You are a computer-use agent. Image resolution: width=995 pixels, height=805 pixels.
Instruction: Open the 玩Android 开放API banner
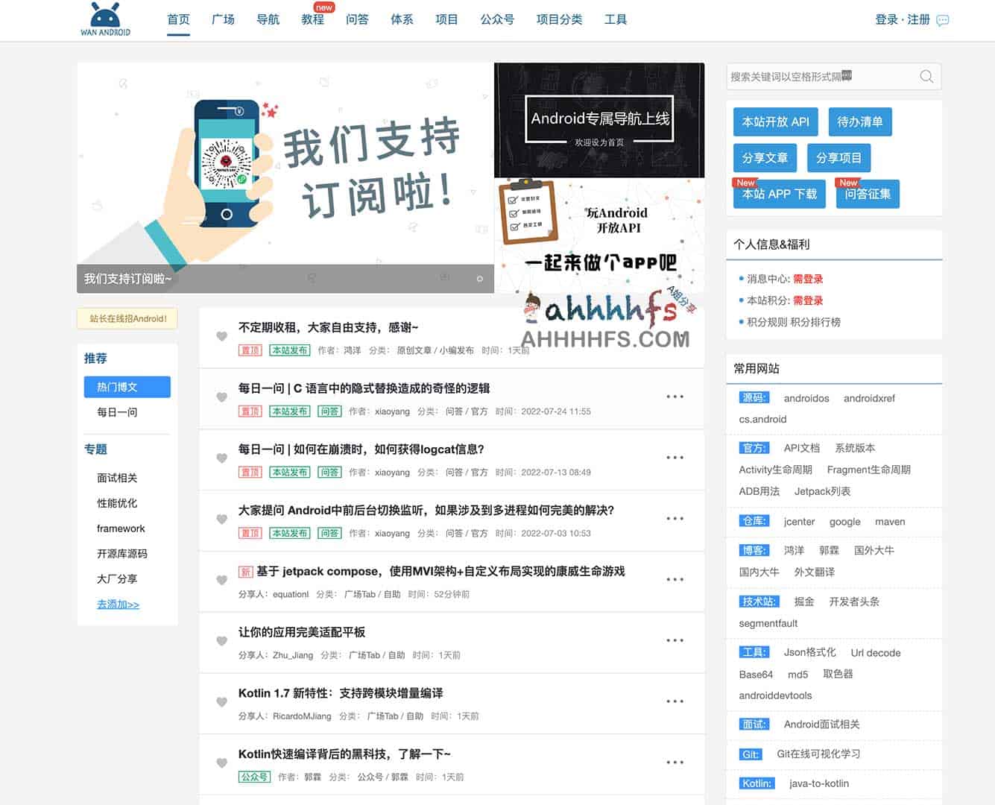(599, 235)
